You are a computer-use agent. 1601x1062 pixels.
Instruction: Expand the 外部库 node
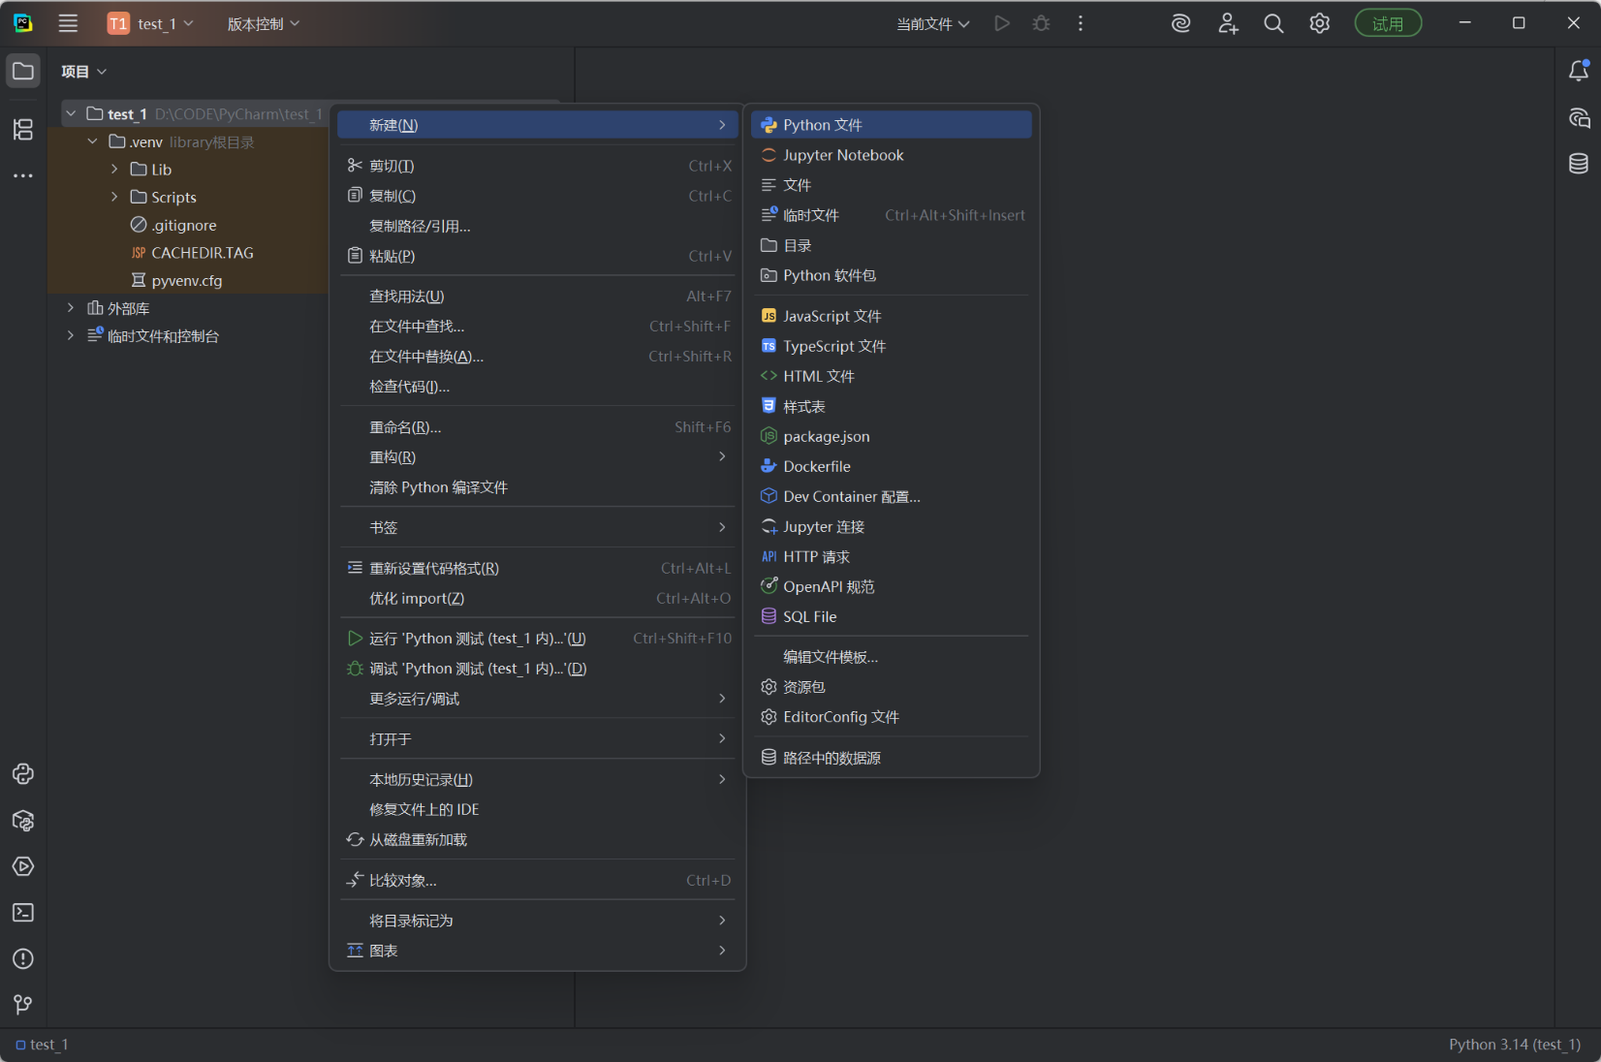coord(71,307)
